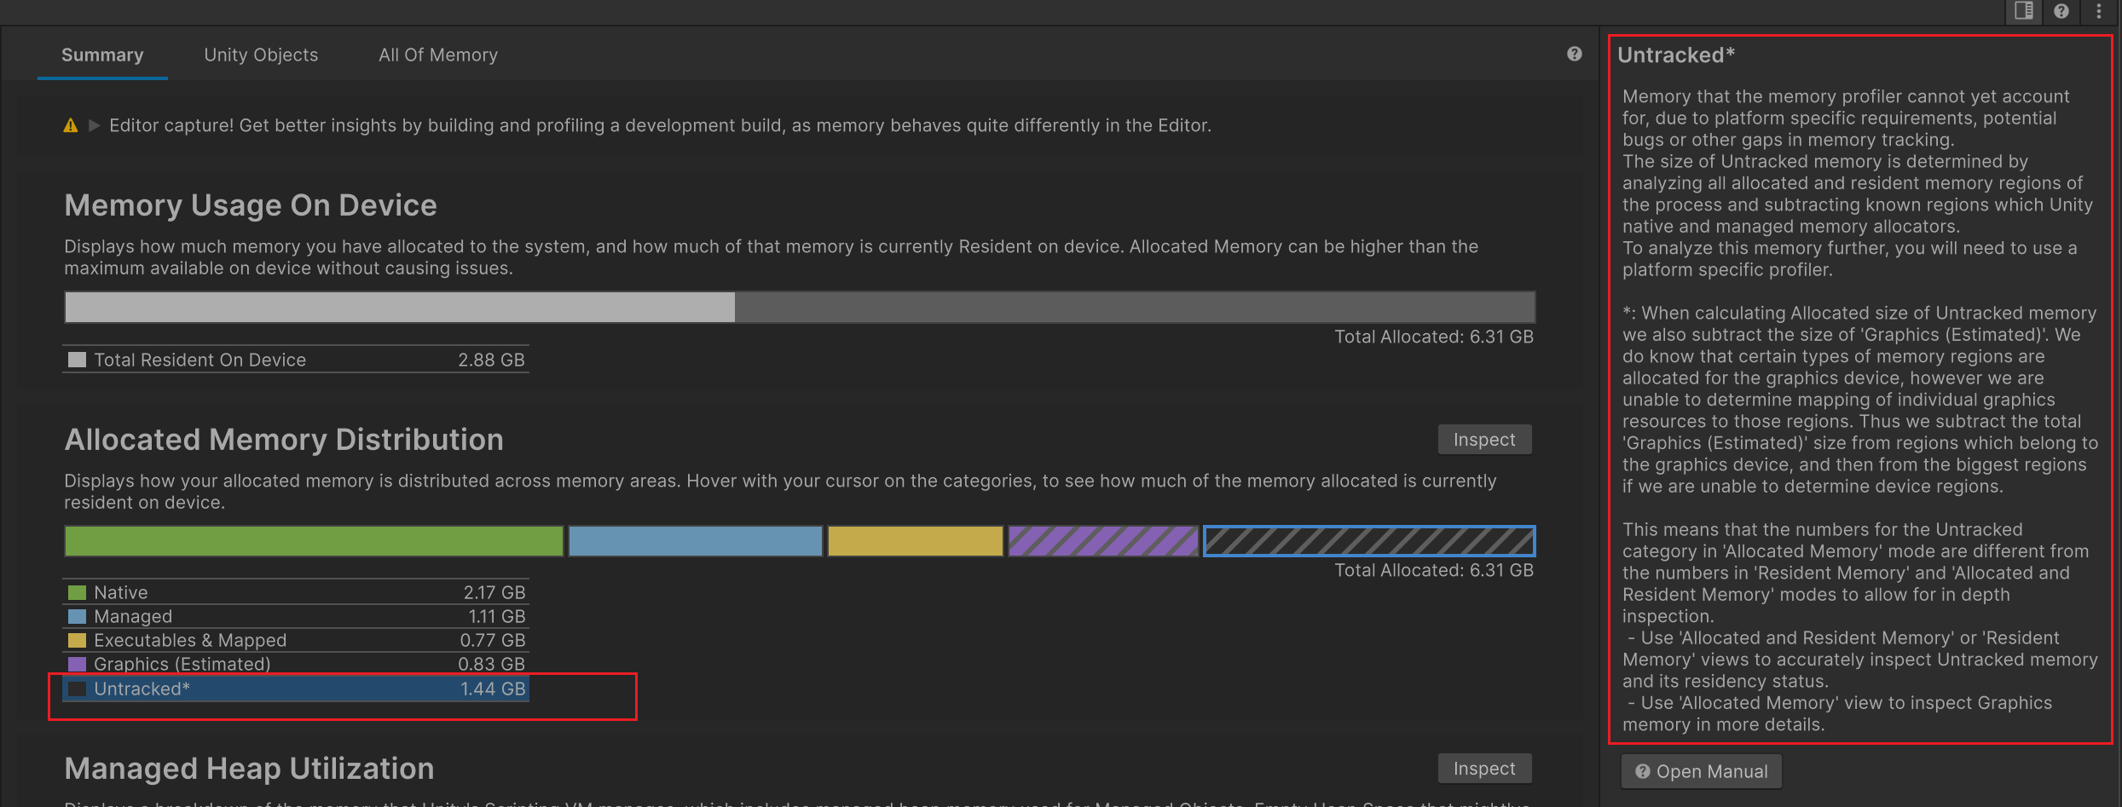Open the All Of Memory tab
This screenshot has width=2122, height=807.
437,55
